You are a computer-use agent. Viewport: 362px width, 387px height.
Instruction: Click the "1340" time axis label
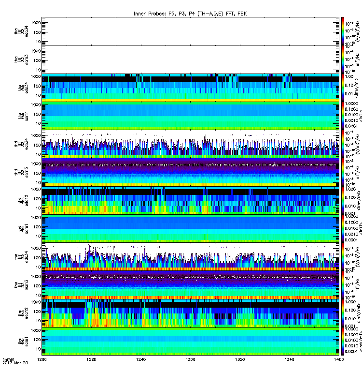click(289, 359)
